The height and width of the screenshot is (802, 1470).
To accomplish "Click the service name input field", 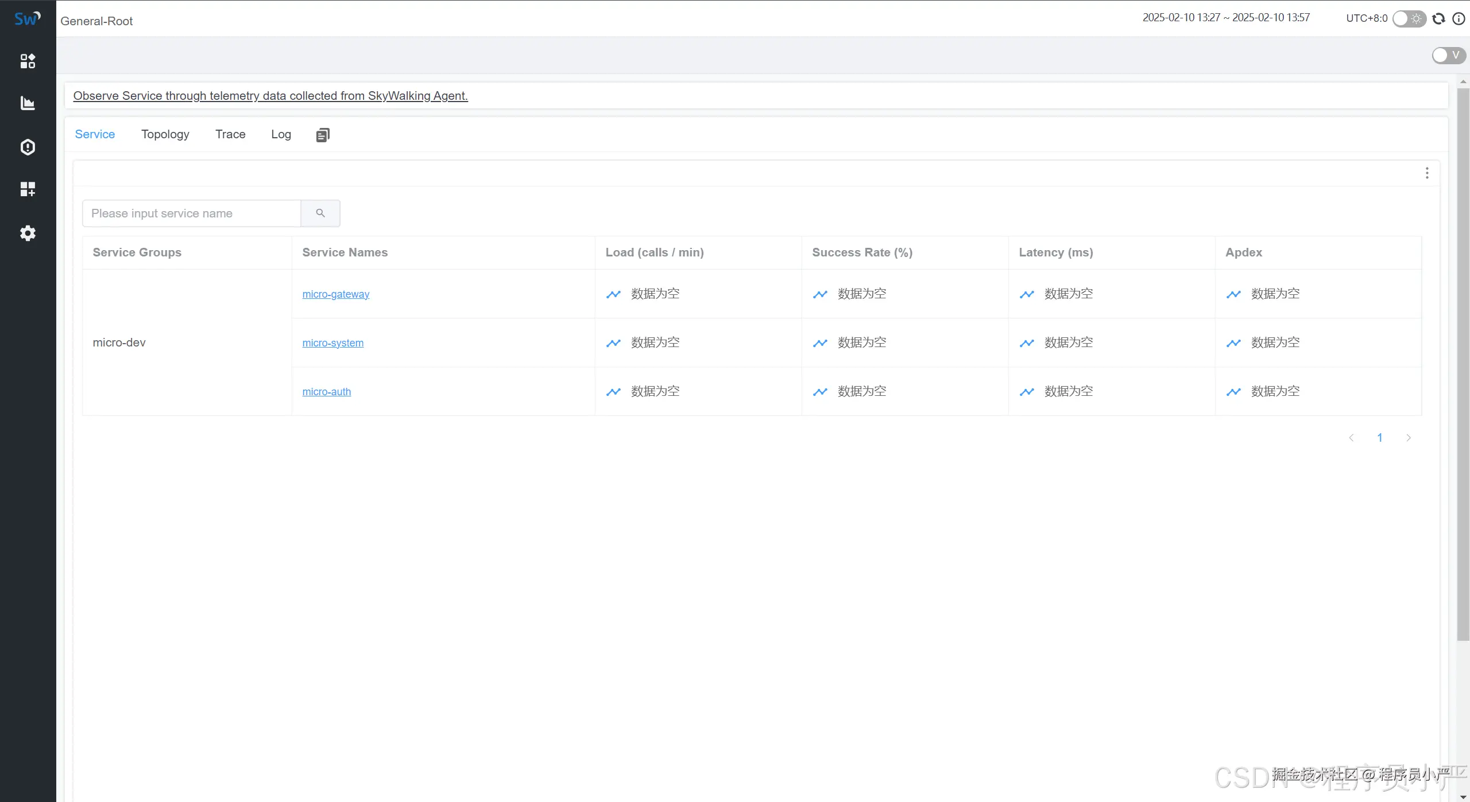I will (192, 213).
